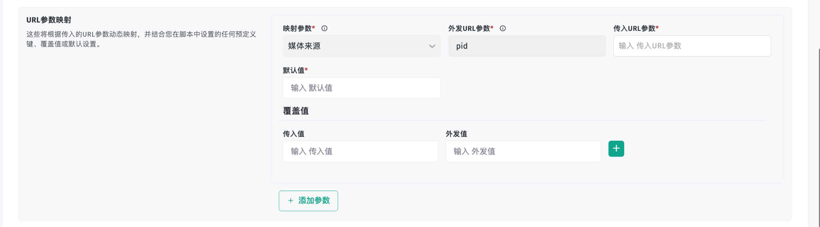Click the 覆盖值 section heading
Image resolution: width=820 pixels, height=227 pixels.
(296, 111)
